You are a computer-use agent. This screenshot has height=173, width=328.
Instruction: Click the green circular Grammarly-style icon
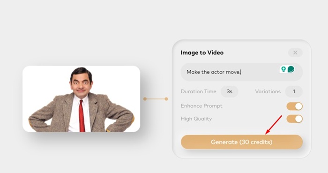(291, 69)
